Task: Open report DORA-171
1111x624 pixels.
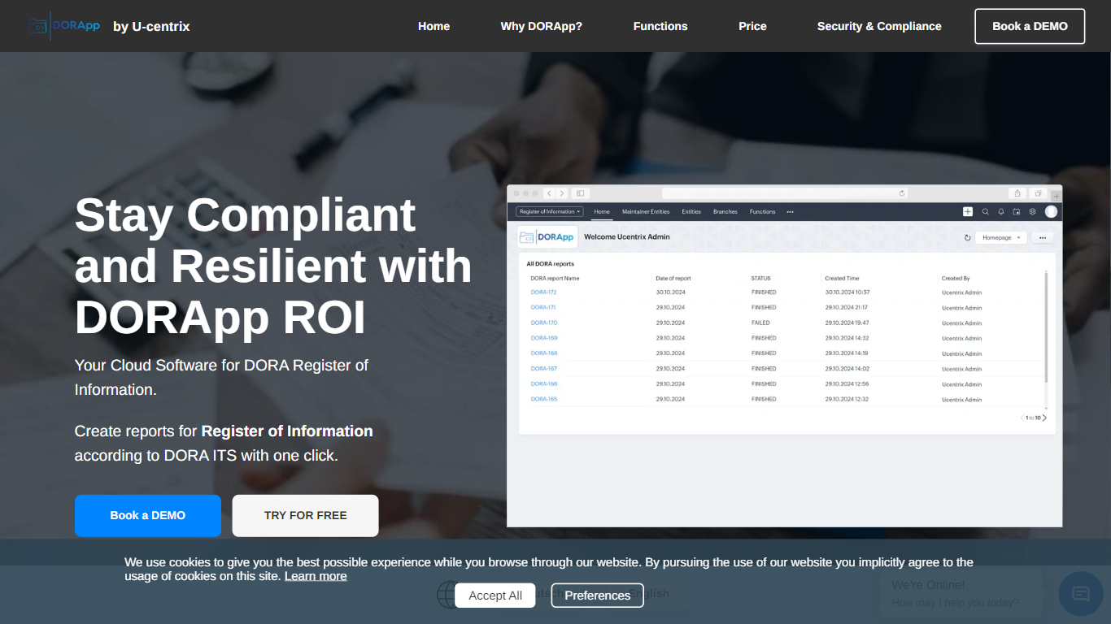Action: [x=543, y=308]
